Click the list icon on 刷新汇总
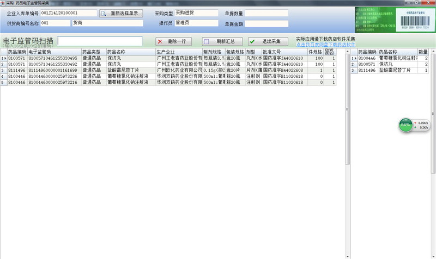The width and height of the screenshot is (436, 259). [207, 41]
